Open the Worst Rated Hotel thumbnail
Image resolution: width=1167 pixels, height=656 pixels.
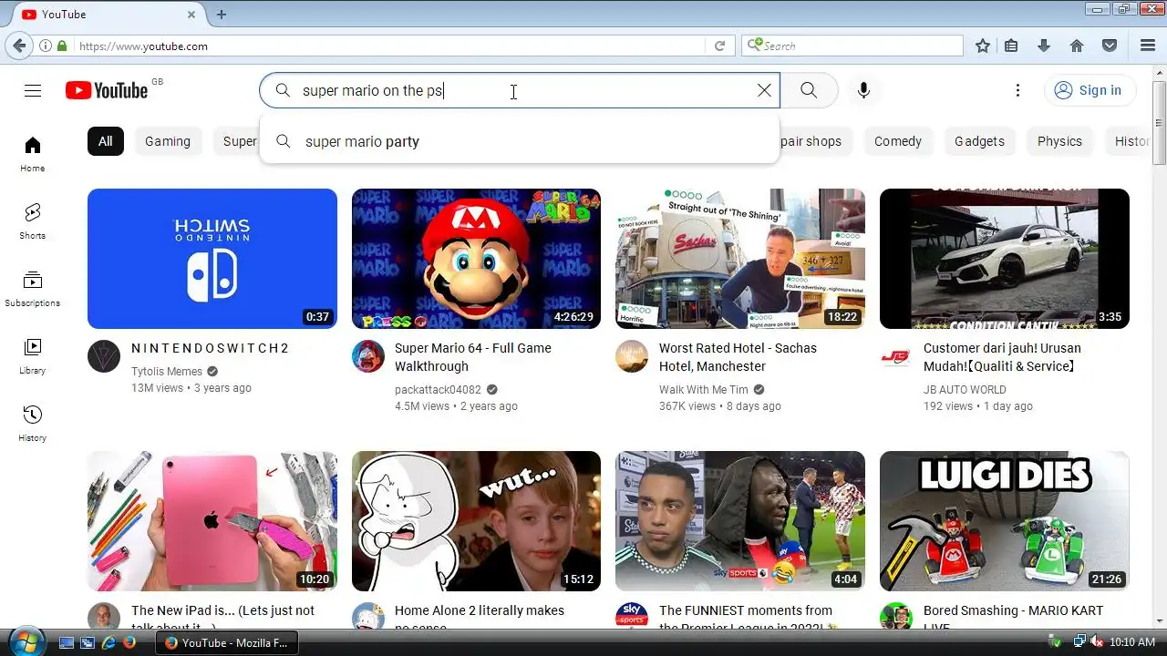click(740, 259)
